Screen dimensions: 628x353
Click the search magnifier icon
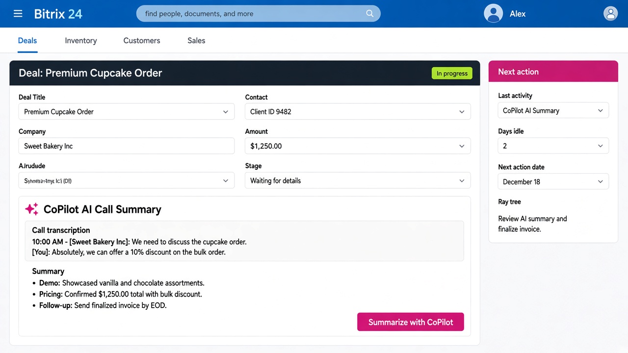[x=370, y=14]
